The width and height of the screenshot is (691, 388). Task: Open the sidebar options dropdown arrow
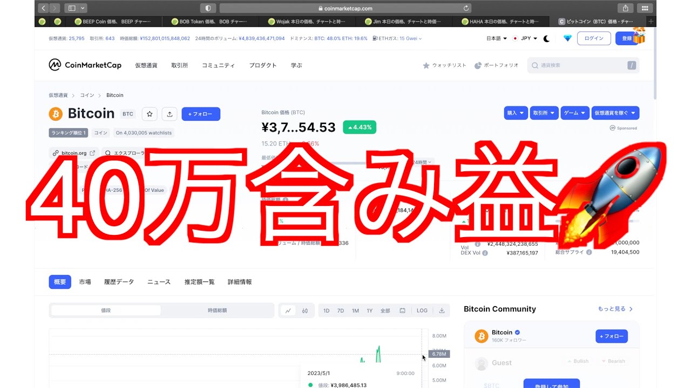point(83,8)
